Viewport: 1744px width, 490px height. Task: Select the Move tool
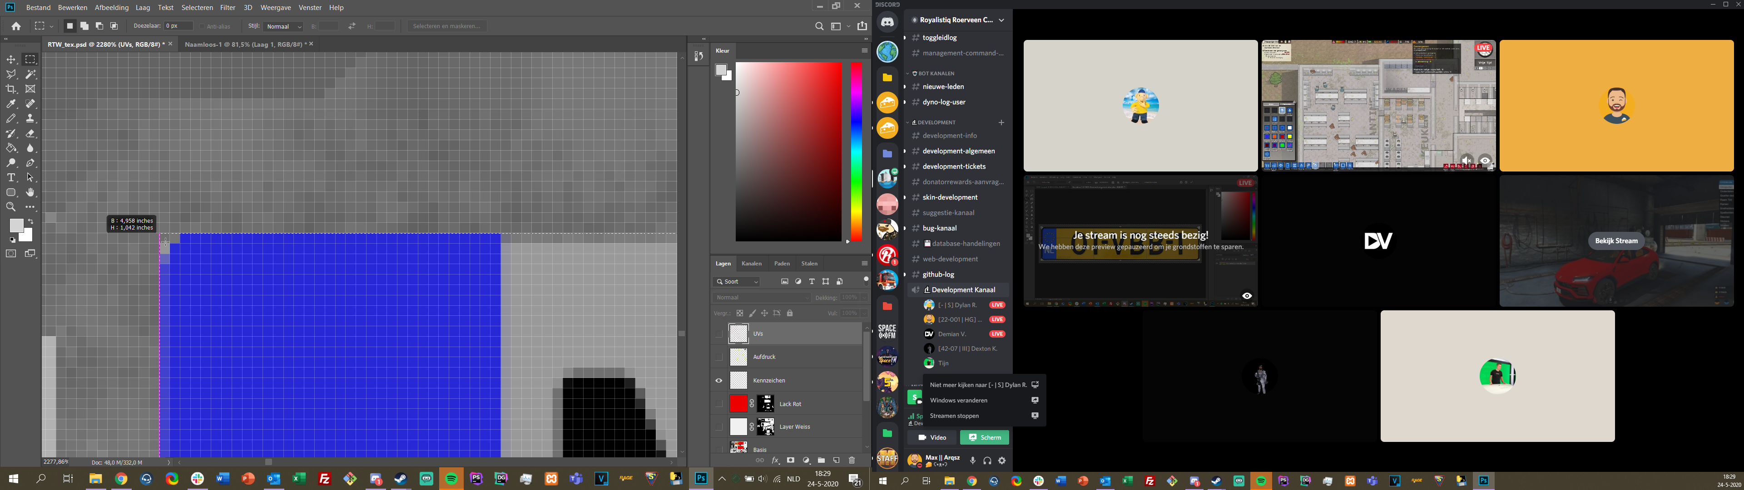tap(11, 59)
